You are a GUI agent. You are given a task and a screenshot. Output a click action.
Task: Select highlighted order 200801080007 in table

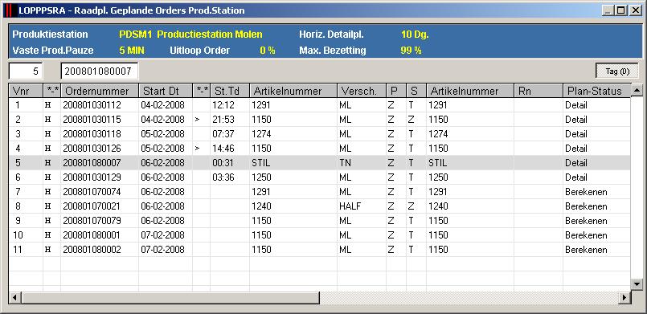point(319,163)
